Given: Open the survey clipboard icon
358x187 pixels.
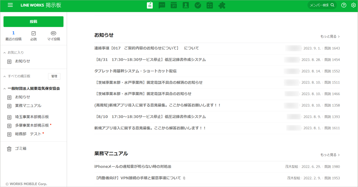Looking at the screenshot, I should pyautogui.click(x=210, y=5).
